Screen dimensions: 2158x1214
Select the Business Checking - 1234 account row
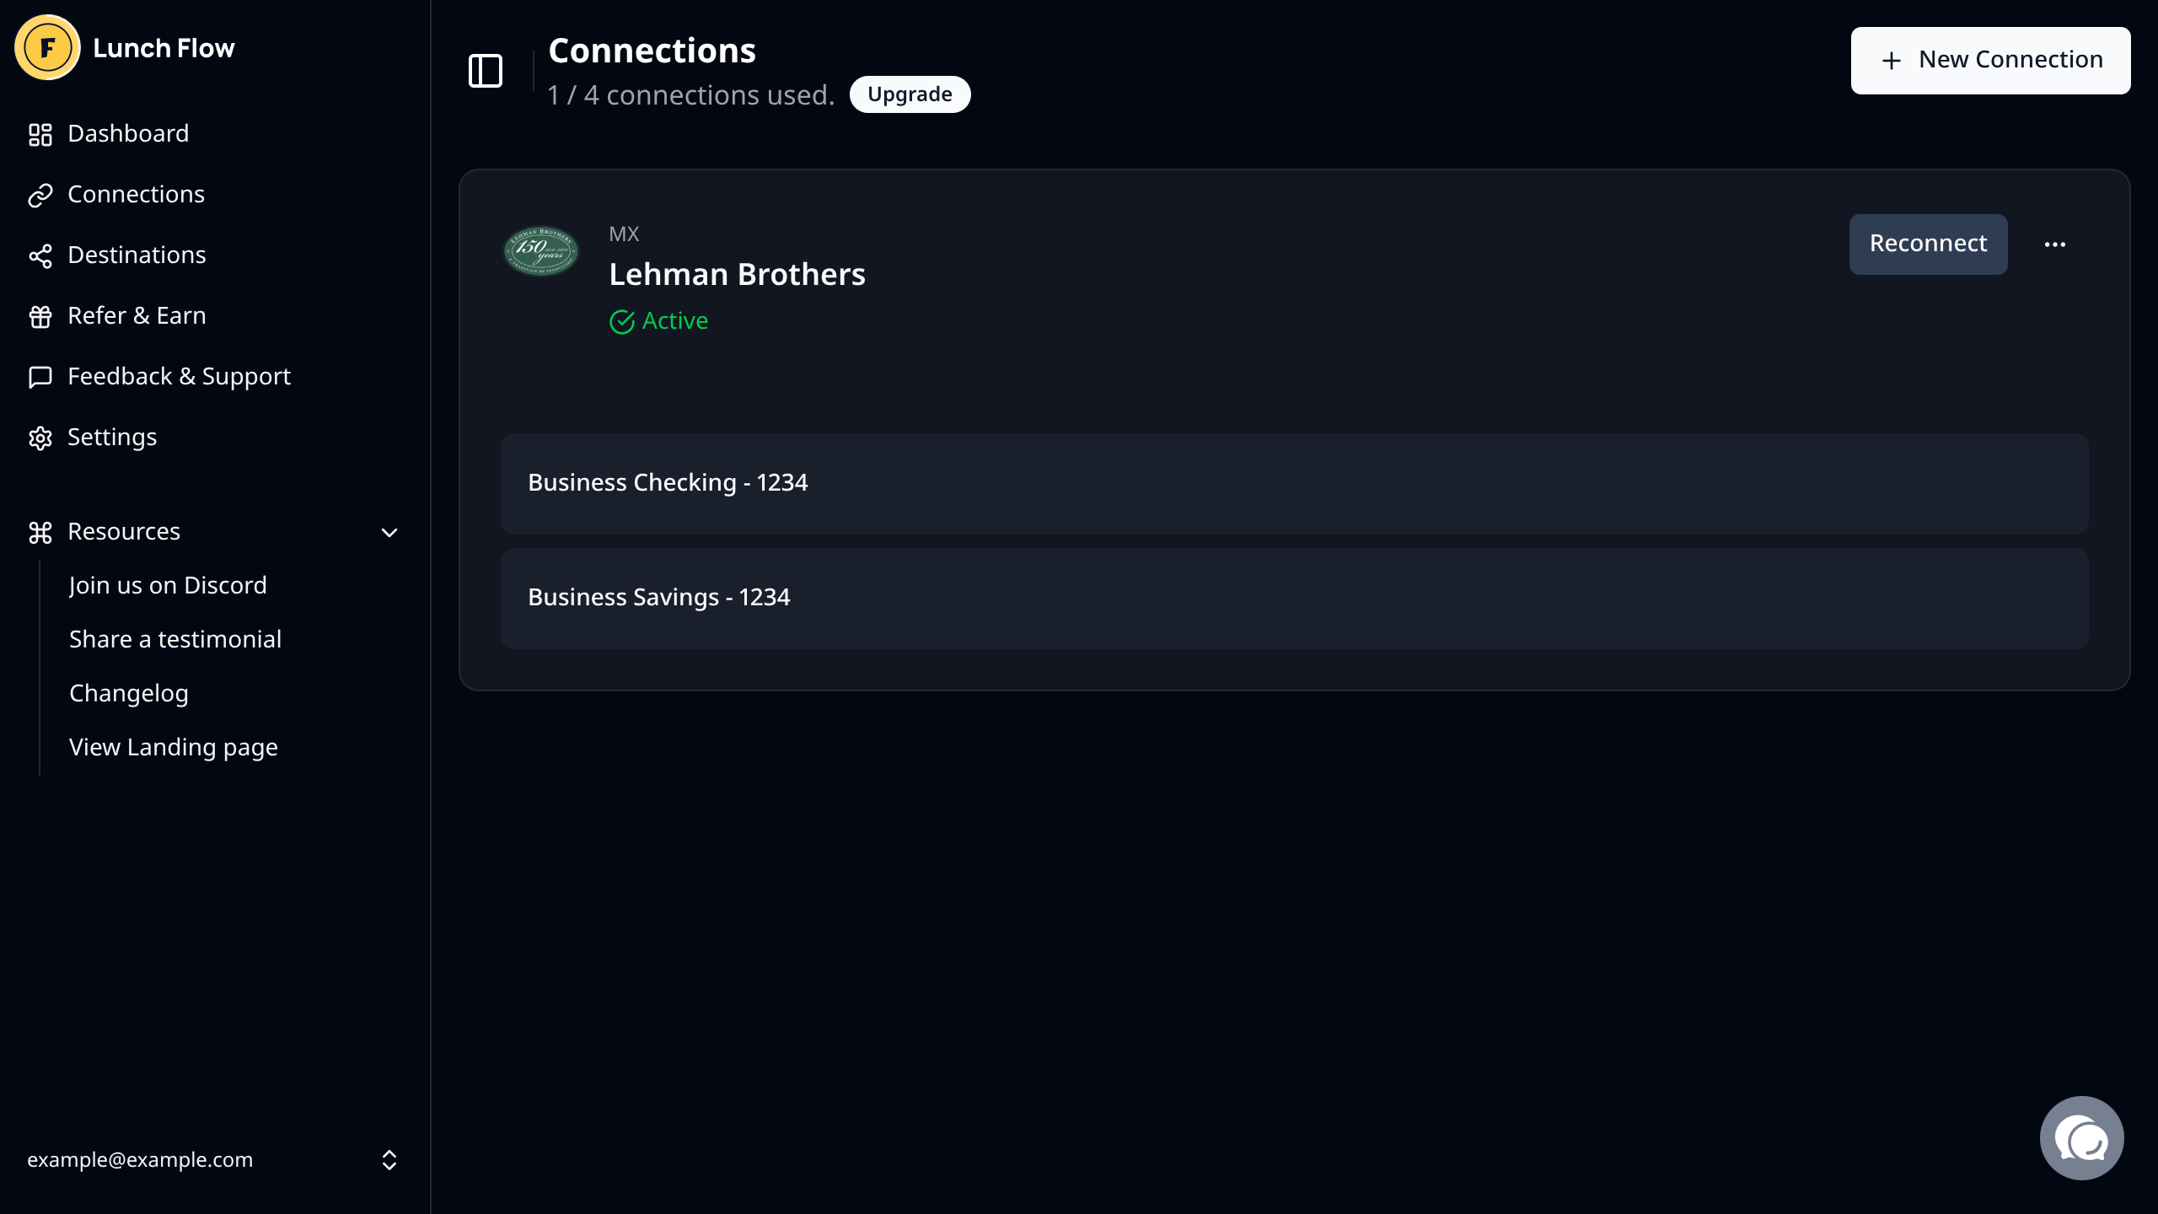1294,483
